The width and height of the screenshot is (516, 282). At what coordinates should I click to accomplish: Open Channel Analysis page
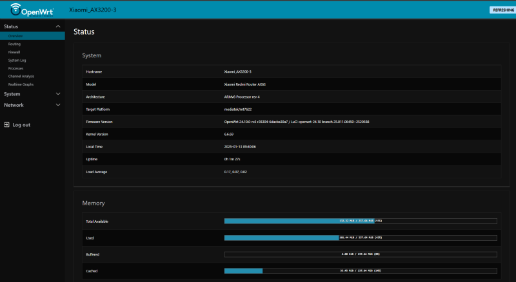point(21,76)
